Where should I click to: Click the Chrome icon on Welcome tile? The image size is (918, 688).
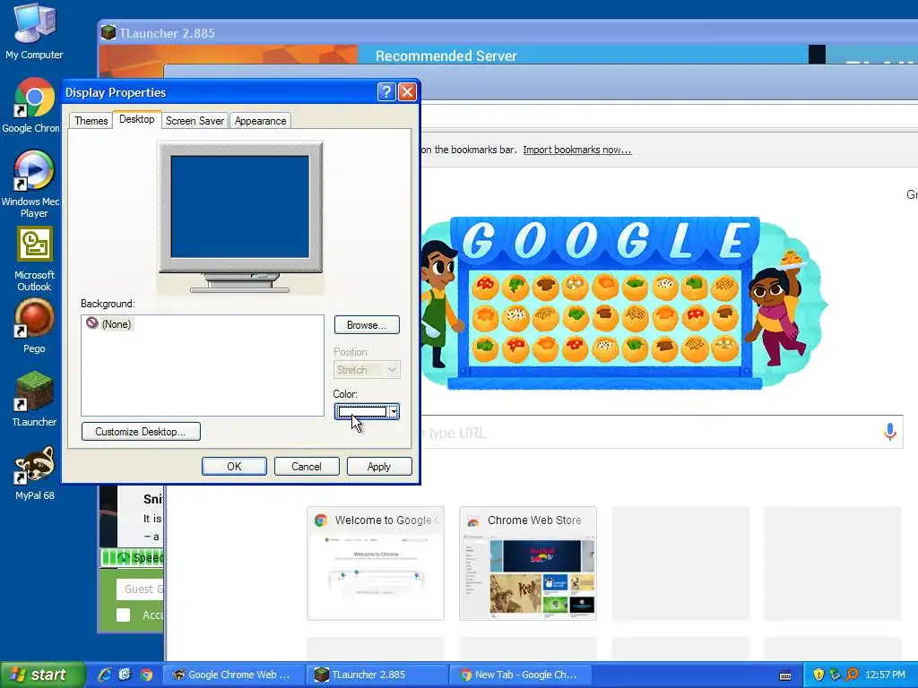320,520
